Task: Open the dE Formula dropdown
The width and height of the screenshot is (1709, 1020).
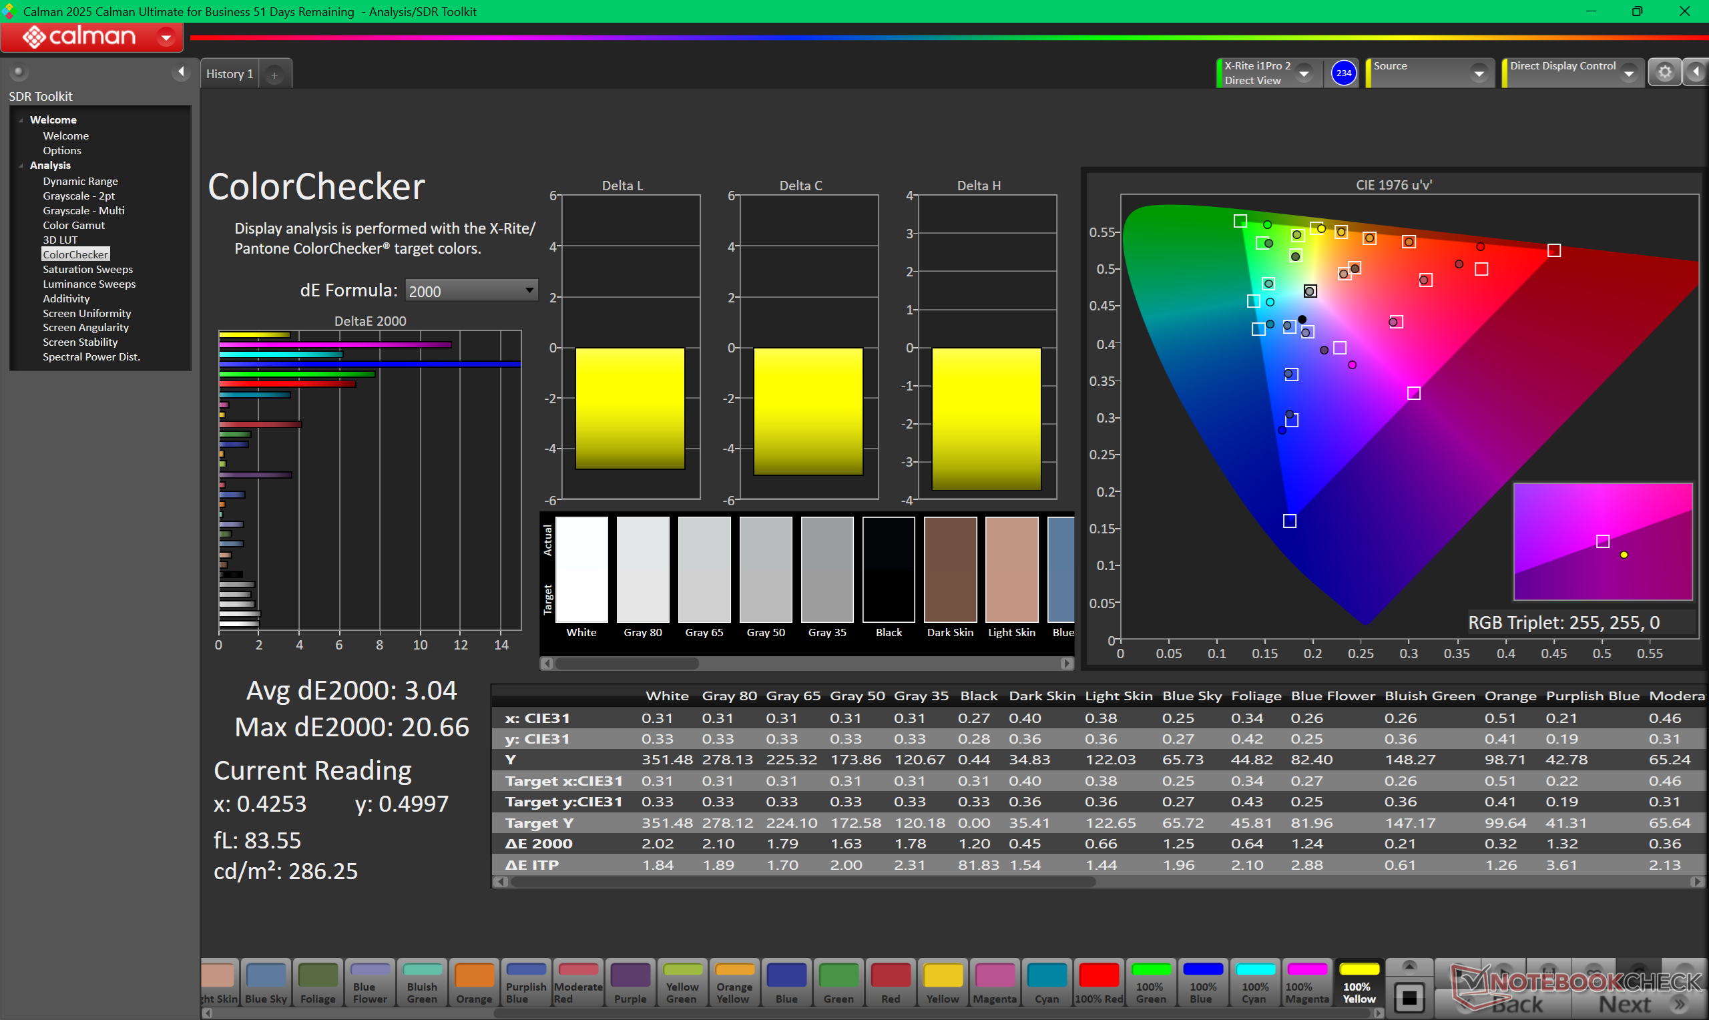Action: (x=471, y=291)
